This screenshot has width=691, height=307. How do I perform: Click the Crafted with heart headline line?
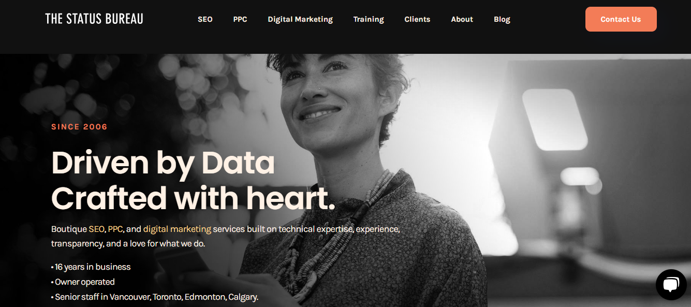click(193, 198)
